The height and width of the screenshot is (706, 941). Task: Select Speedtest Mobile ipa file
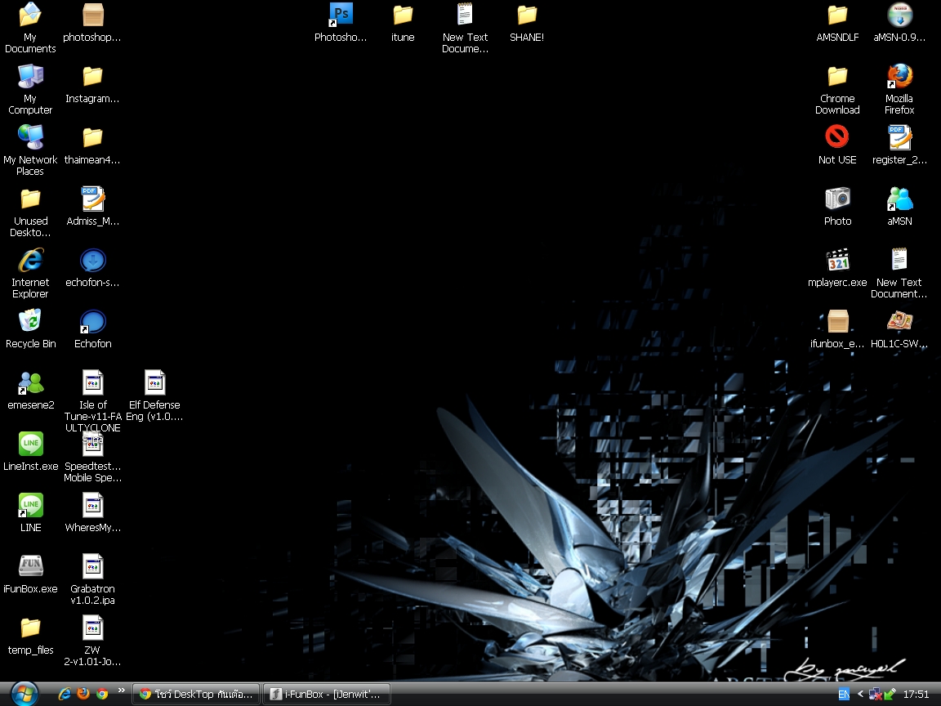[92, 445]
